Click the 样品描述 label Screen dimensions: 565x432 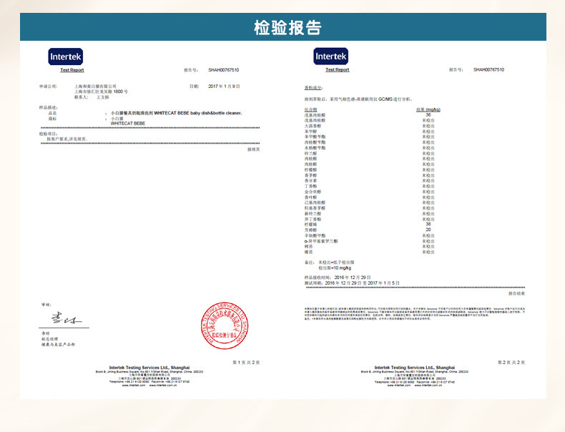[x=49, y=107]
